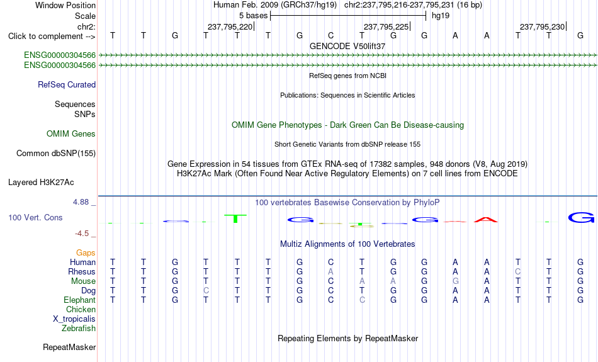The image size is (598, 362).
Task: Click the GENCODE V50lift37 track title
Action: (347, 46)
